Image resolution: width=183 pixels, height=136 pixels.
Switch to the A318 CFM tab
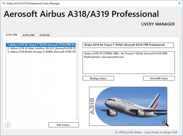click(11, 35)
